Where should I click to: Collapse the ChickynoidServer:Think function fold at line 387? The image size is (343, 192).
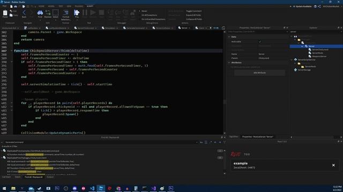(12, 51)
